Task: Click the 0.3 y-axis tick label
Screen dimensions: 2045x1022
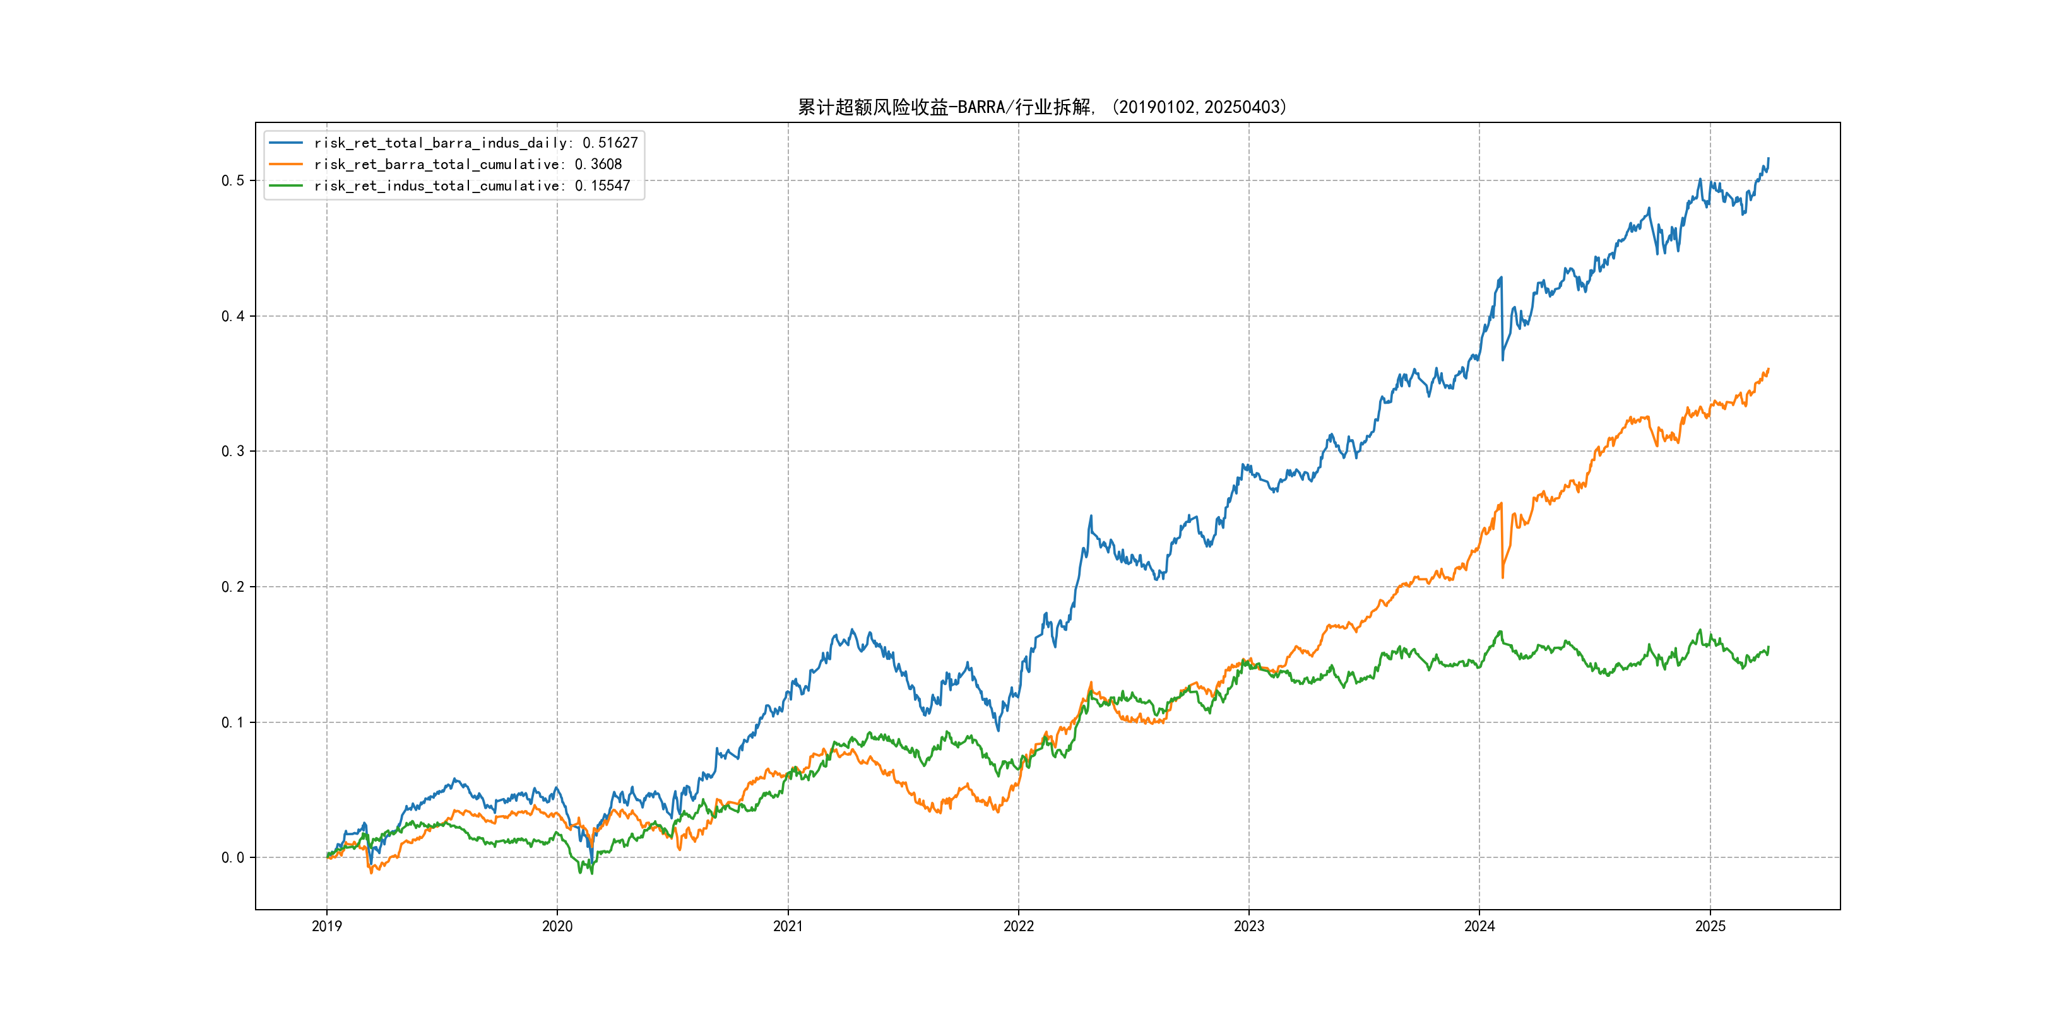Action: (233, 452)
